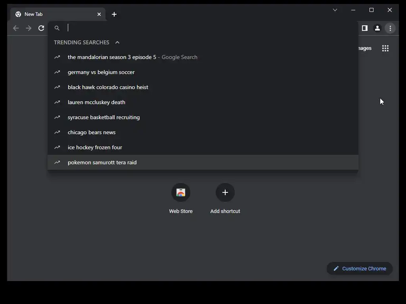The height and width of the screenshot is (304, 406).
Task: Click the trending icon beside germany vs belgium
Action: point(57,72)
